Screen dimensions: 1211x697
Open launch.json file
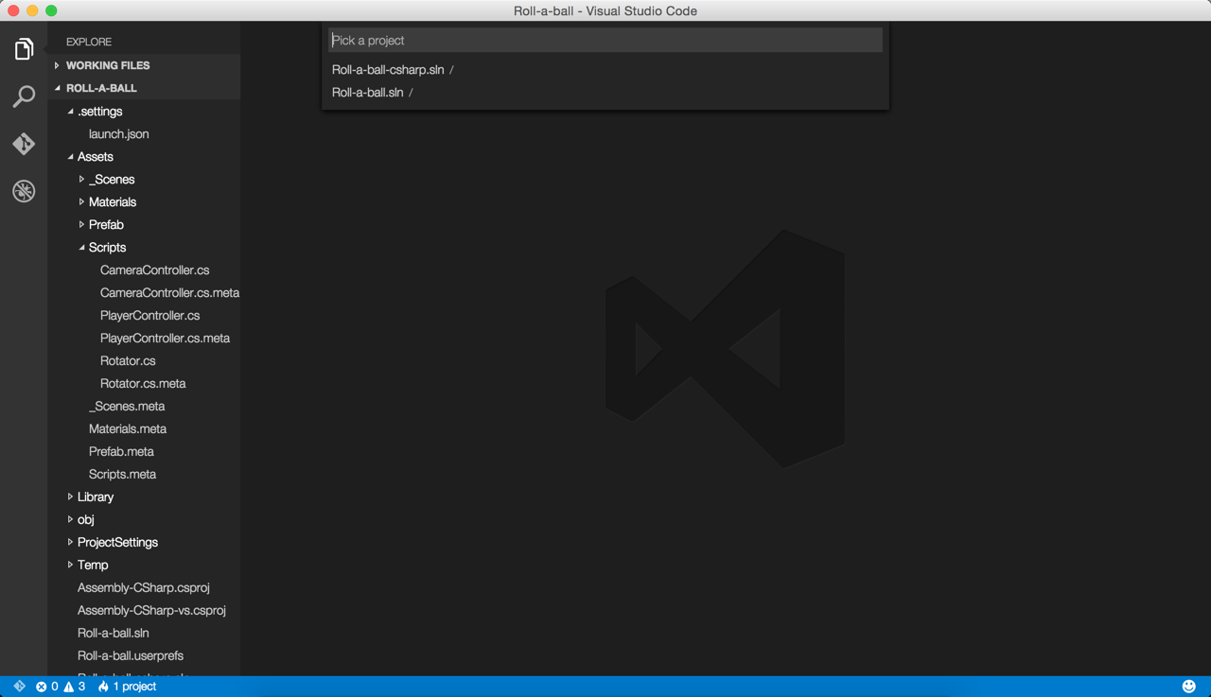coord(144,134)
